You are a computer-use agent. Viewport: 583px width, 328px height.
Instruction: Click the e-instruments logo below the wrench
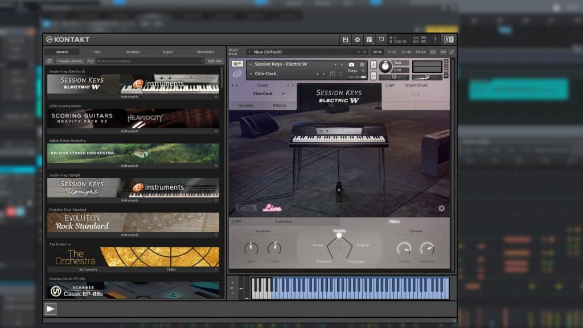[x=237, y=73]
